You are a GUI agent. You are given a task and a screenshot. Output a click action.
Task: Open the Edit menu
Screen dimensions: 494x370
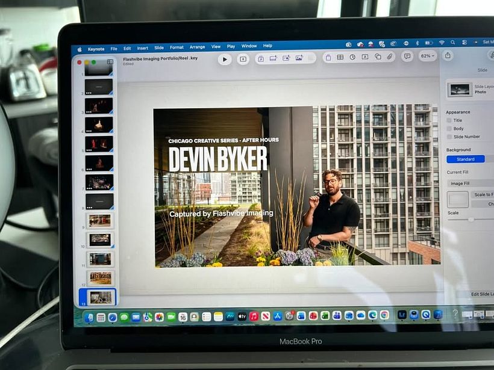click(127, 49)
